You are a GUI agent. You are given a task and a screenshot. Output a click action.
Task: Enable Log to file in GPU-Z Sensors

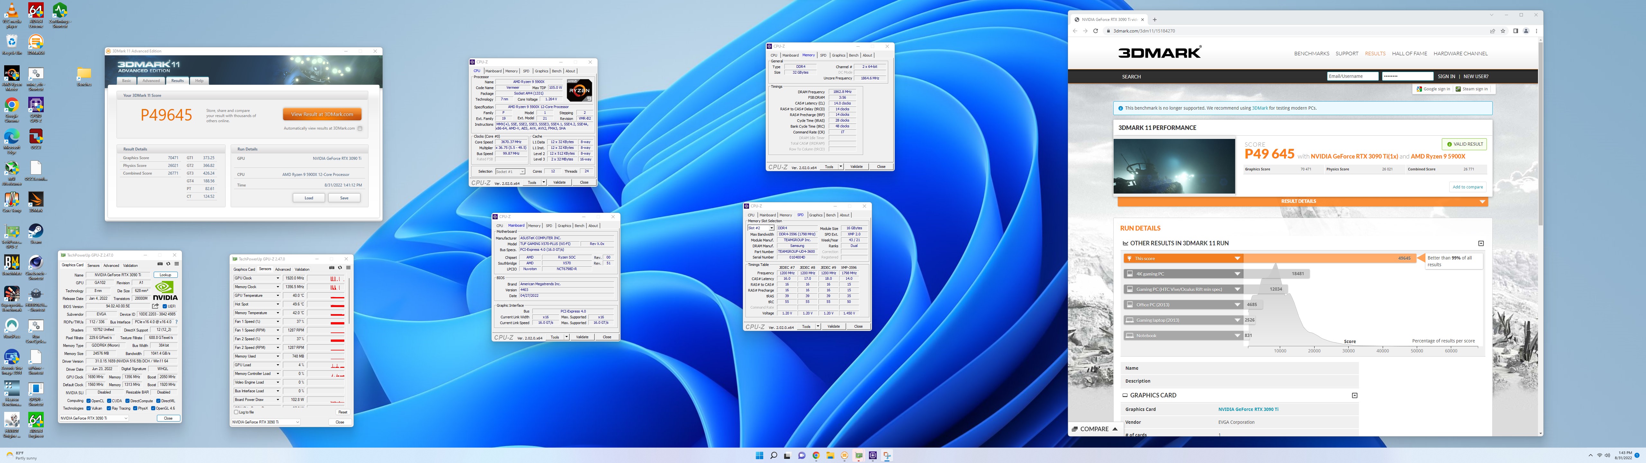[x=236, y=412]
